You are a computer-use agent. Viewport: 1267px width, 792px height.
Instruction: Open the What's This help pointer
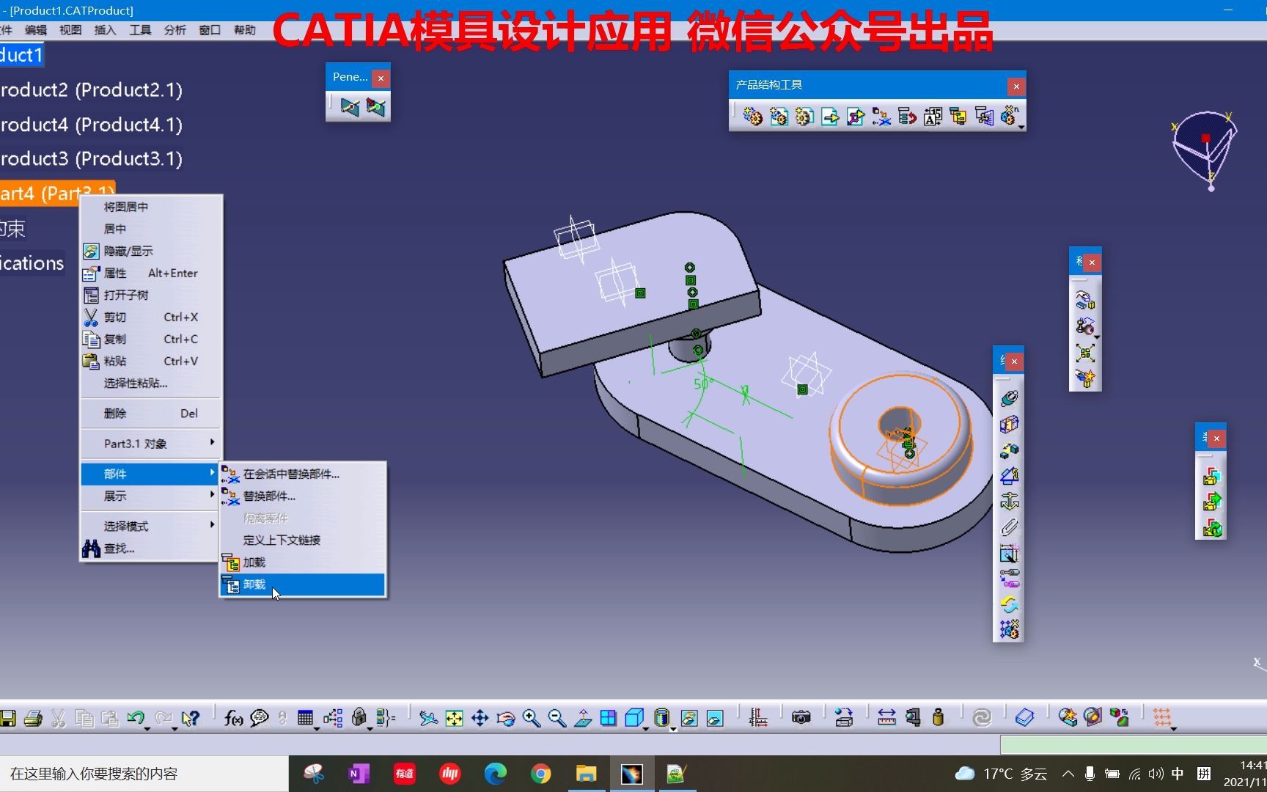(191, 719)
